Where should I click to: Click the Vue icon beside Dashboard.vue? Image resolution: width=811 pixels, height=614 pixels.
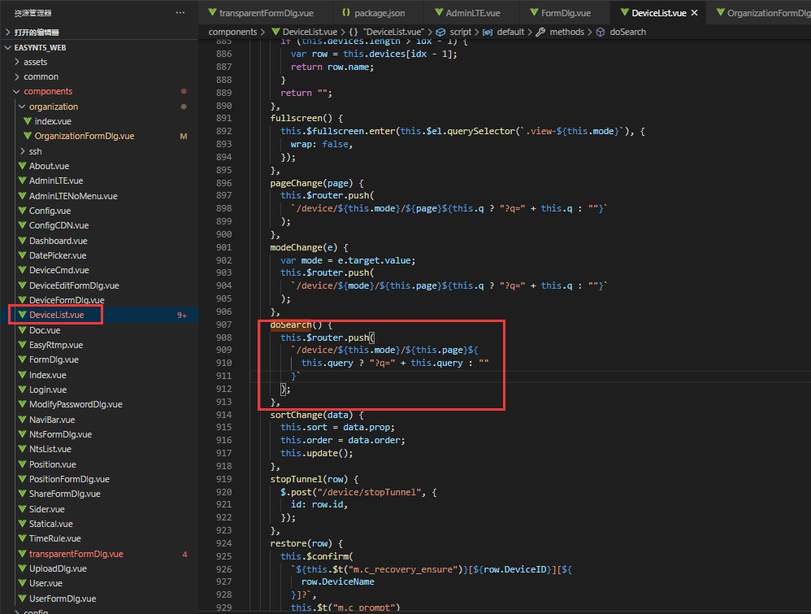click(22, 241)
